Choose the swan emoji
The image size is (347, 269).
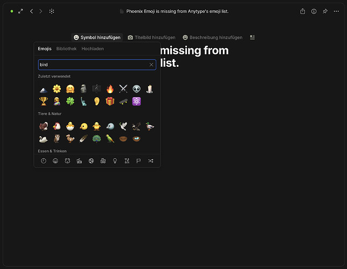coord(44,139)
